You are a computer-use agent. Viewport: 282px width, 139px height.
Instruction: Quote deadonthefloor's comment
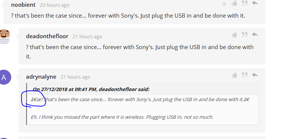(244, 34)
